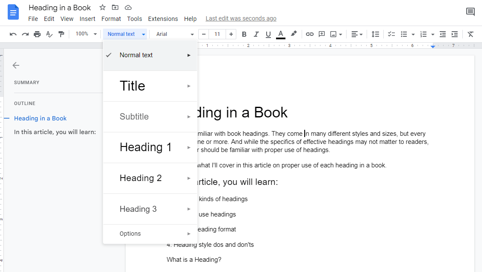
Task: Toggle bold formatting
Action: pyautogui.click(x=244, y=34)
